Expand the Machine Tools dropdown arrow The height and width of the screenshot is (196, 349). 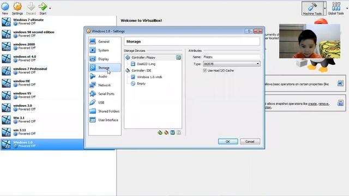coord(325,9)
